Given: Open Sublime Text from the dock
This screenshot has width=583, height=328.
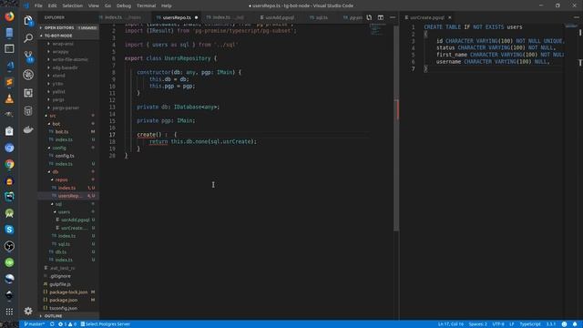Looking at the screenshot, I should tap(9, 82).
